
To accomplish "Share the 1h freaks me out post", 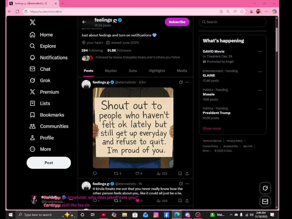I will [187, 201].
